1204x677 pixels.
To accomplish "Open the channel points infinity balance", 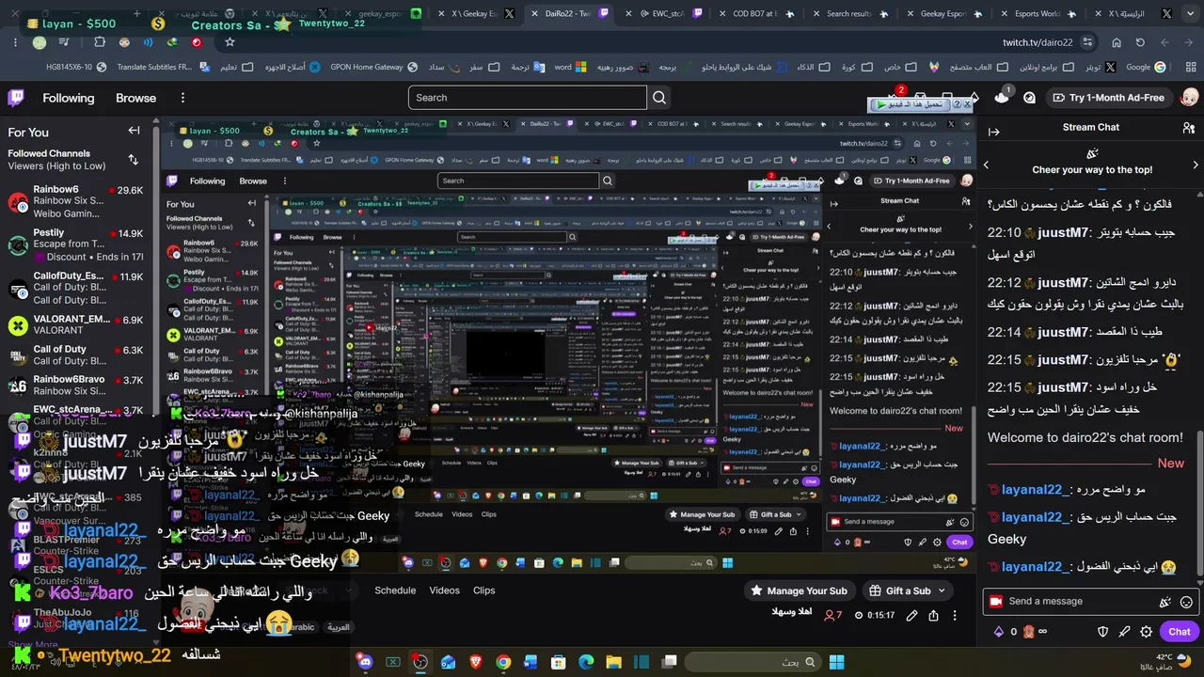I will click(1035, 632).
